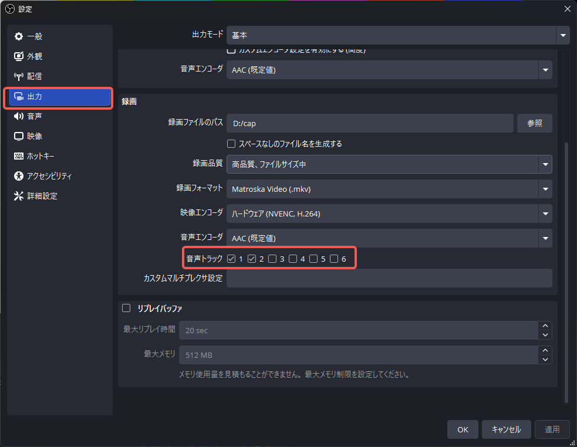
Task: Open the 外観 settings page
Action: pos(60,56)
